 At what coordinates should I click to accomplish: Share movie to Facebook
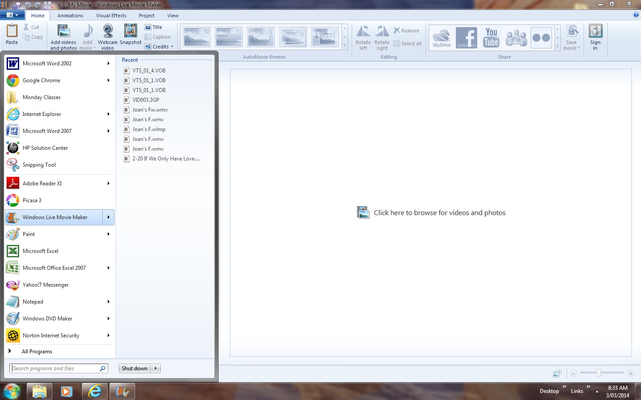tap(466, 38)
